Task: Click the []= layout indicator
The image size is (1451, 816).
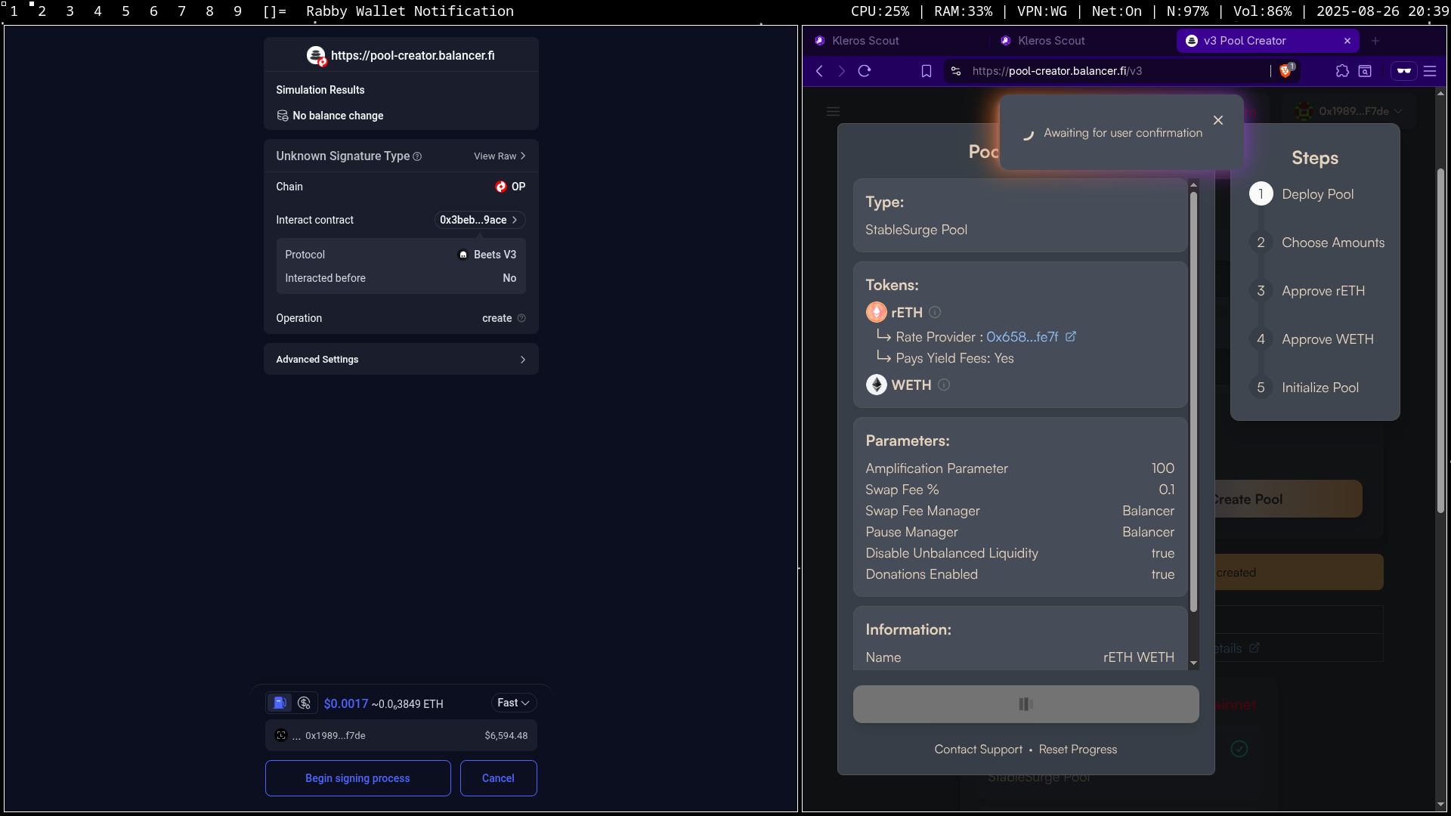Action: [274, 11]
